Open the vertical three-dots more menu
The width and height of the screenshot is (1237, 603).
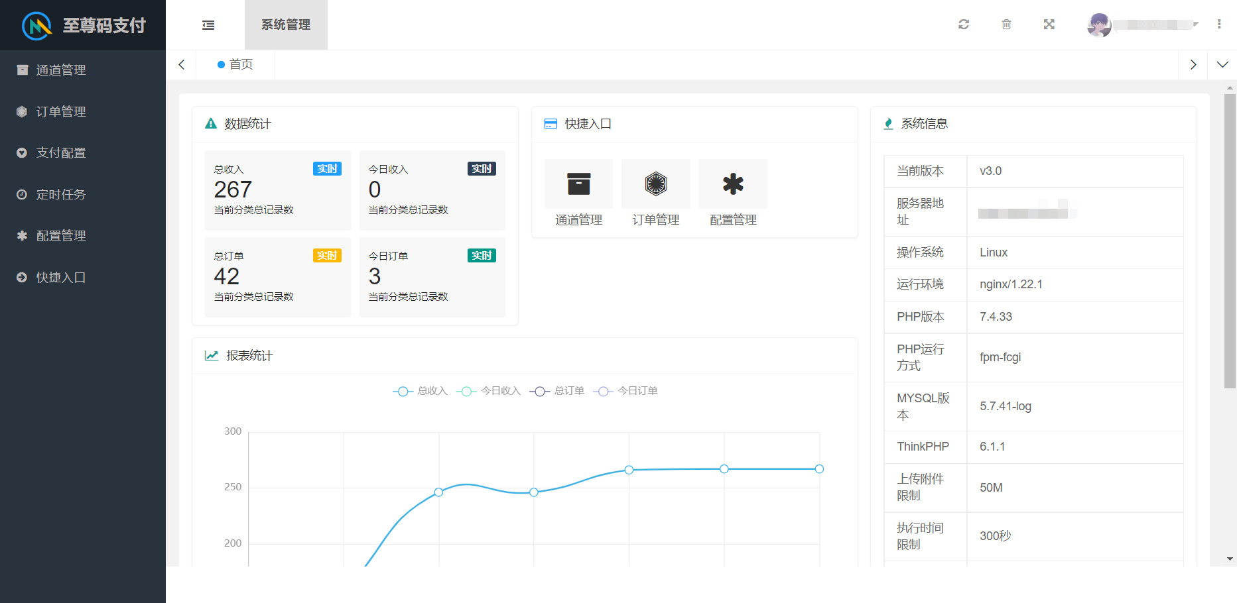1219,25
